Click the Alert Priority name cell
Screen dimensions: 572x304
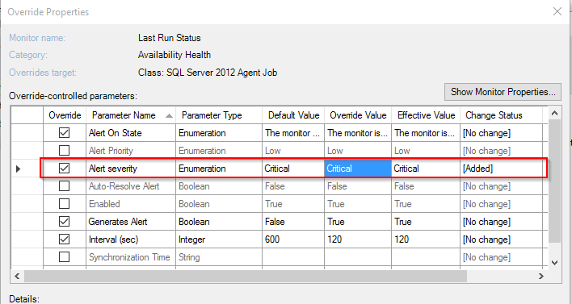tap(131, 151)
